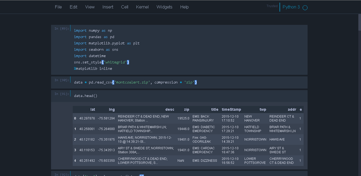
Task: Click the 'title' column header
Action: point(215,110)
